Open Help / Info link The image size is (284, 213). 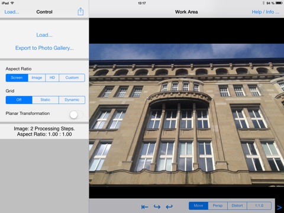pyautogui.click(x=266, y=12)
